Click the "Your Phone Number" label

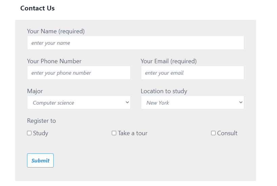tap(54, 61)
